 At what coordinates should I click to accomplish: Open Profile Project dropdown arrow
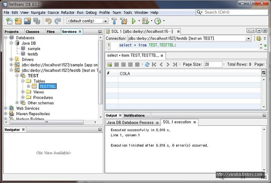point(164,21)
